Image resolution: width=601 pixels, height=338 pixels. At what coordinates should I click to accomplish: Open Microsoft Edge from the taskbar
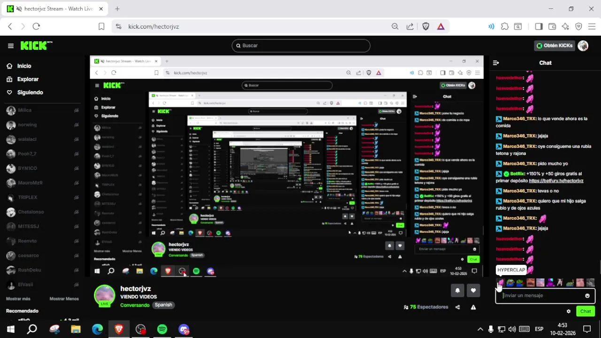[x=97, y=329]
